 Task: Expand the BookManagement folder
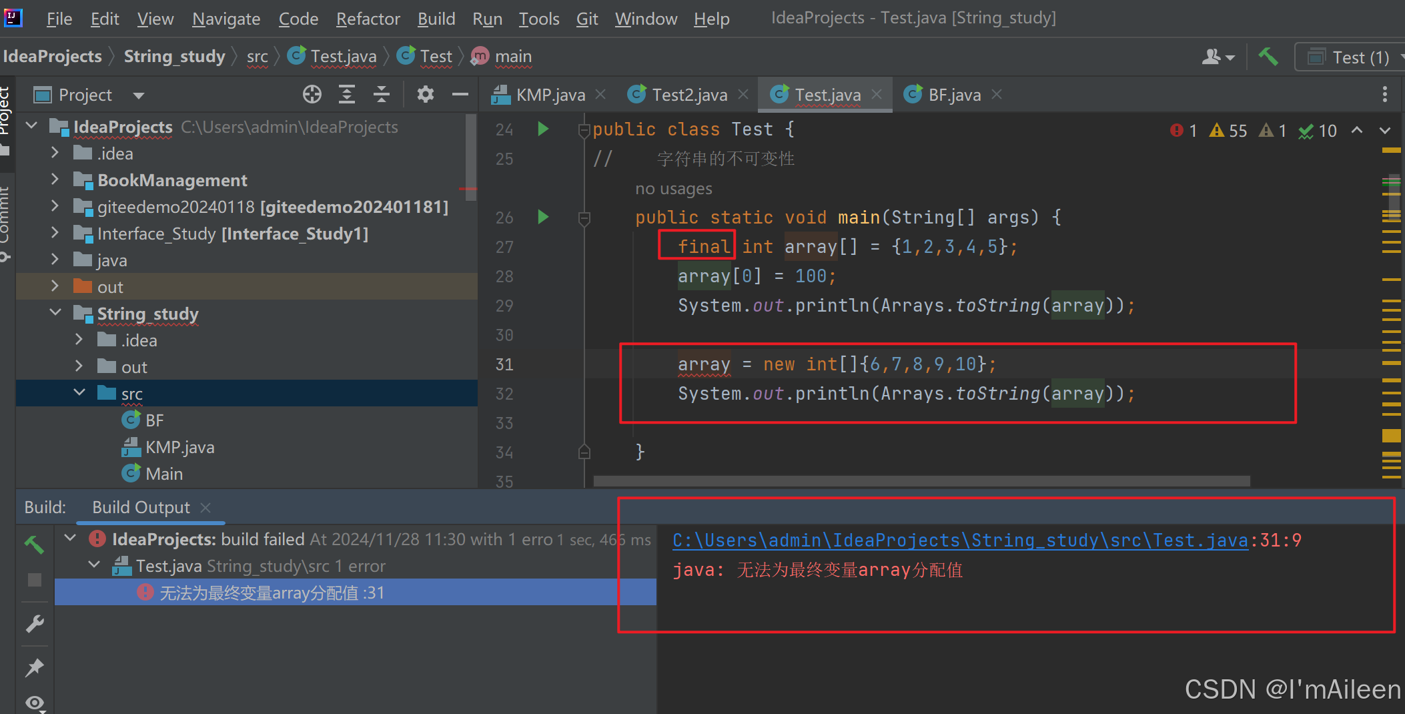[x=55, y=180]
